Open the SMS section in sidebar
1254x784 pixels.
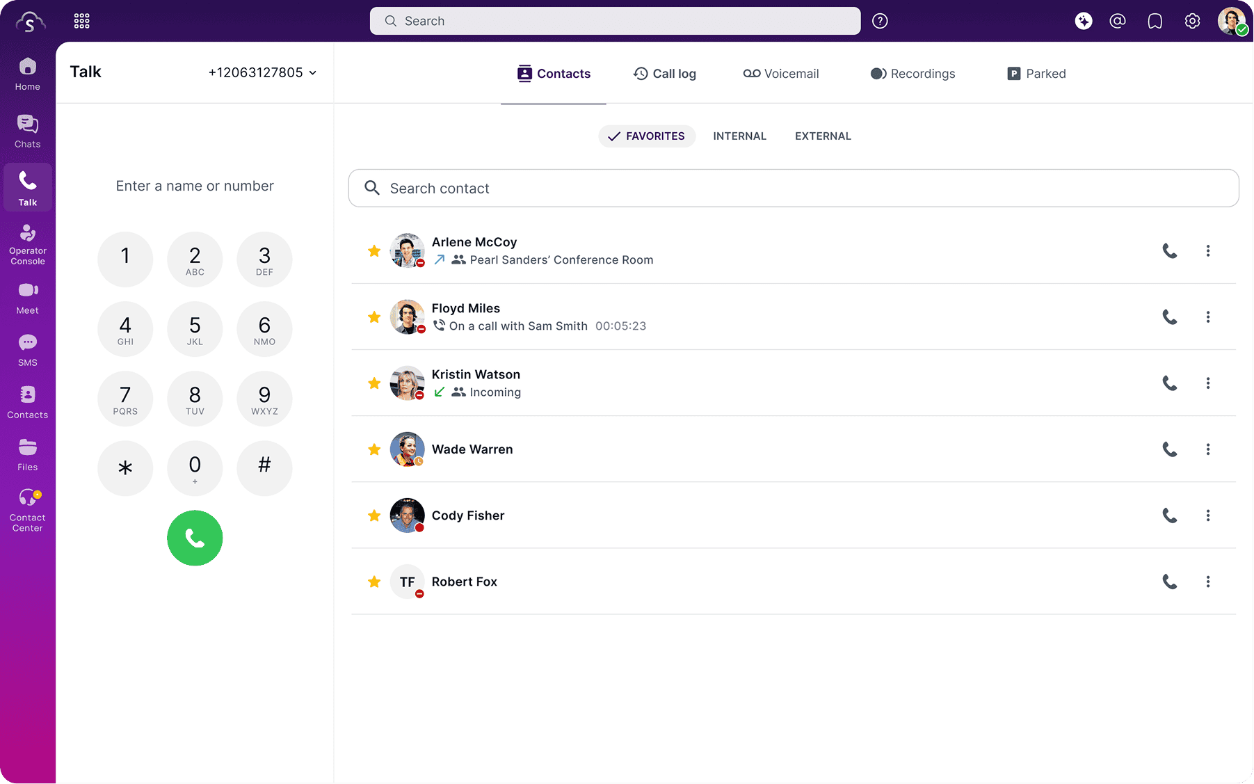pyautogui.click(x=28, y=350)
